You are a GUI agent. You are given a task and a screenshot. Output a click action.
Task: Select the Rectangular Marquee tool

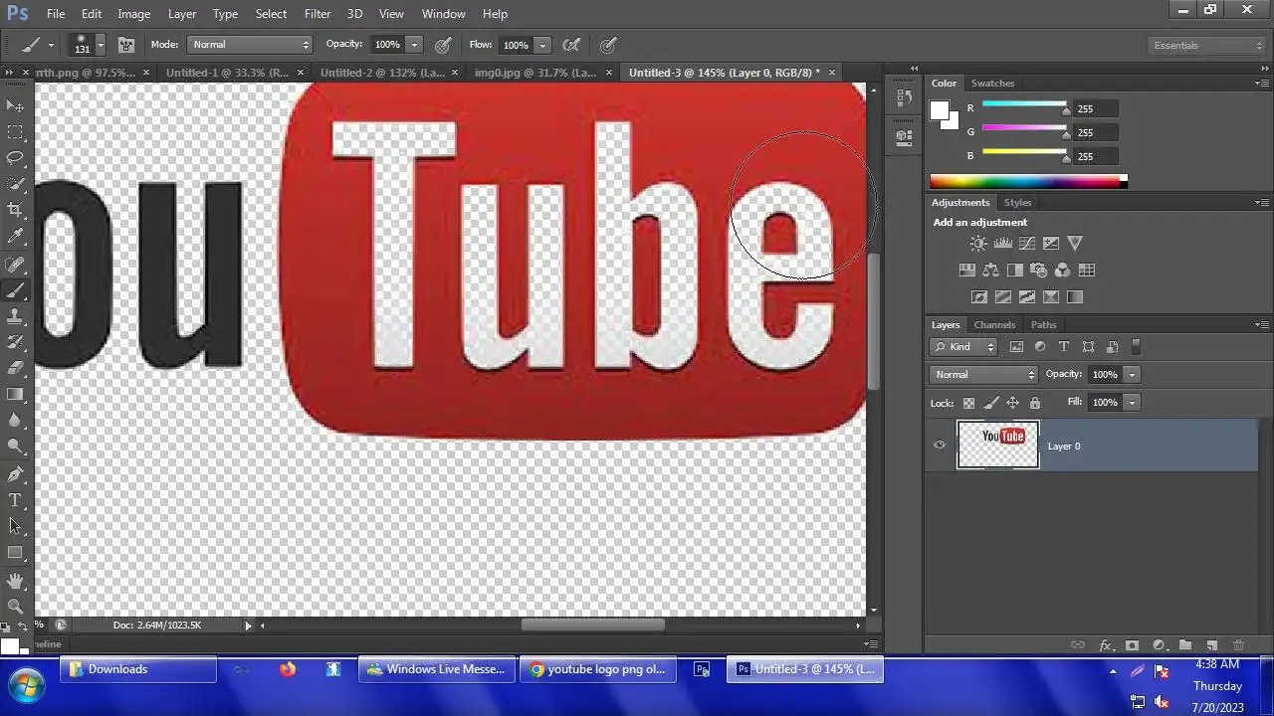coord(15,131)
